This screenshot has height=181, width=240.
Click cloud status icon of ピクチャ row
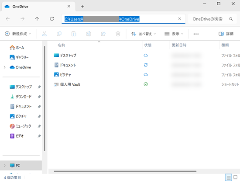146,75
